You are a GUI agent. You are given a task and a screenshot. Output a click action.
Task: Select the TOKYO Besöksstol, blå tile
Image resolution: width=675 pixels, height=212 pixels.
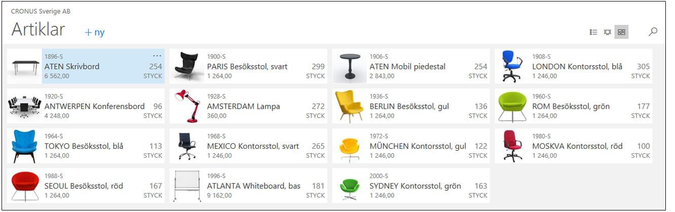[84, 146]
